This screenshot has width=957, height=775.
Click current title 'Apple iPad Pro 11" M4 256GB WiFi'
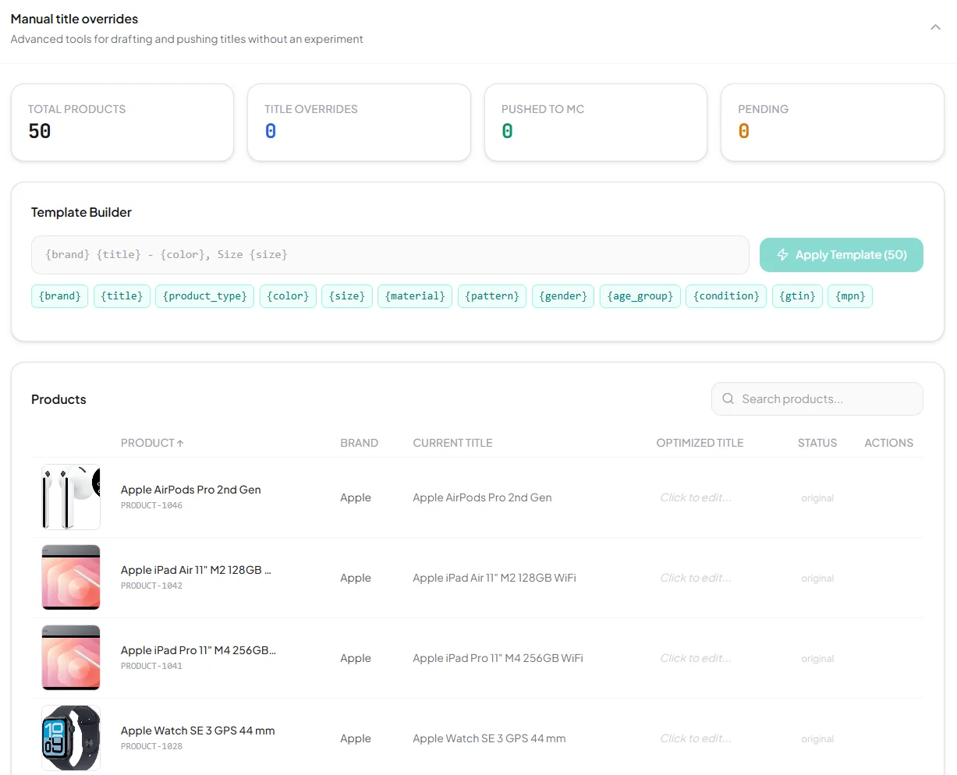(498, 658)
